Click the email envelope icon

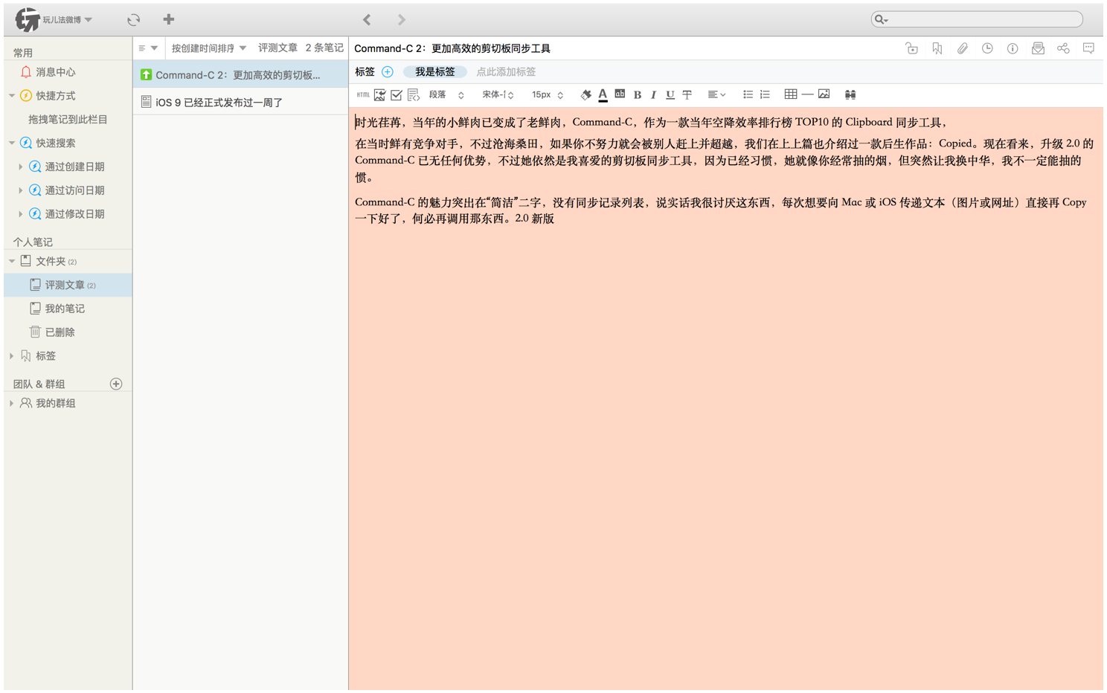[x=1038, y=48]
